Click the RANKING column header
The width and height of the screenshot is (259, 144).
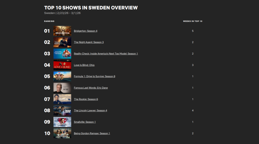click(49, 21)
